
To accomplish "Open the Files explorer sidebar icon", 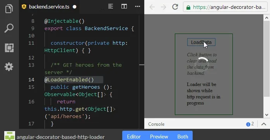I will click(9, 9).
